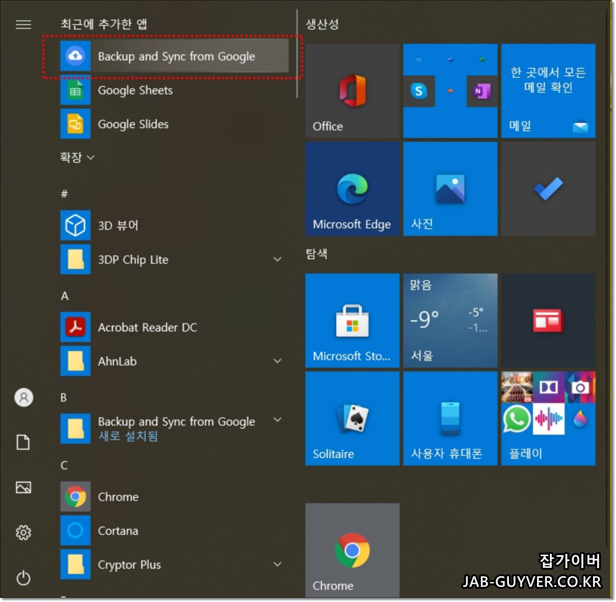Open the 3D 뷰어 app
The image size is (616, 602).
click(174, 225)
